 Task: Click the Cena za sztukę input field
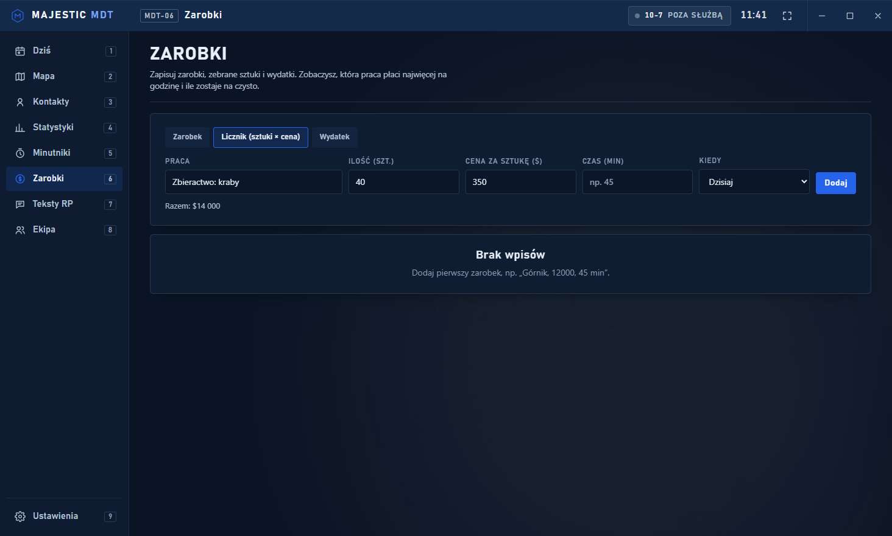(521, 182)
